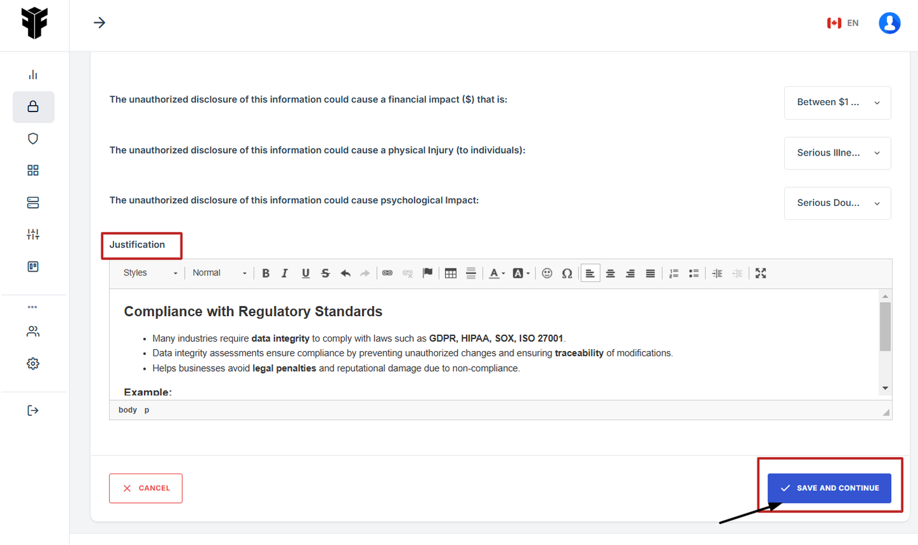Insert a special character with the Omega icon

567,273
